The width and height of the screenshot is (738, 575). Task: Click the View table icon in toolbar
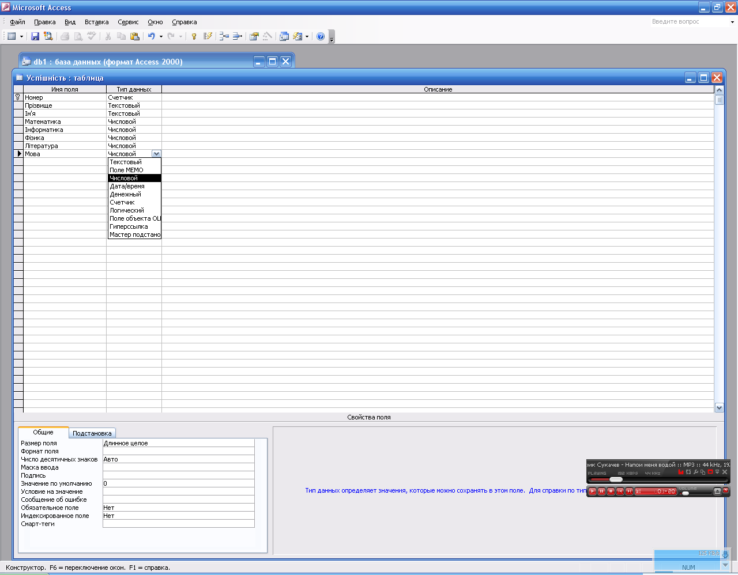[12, 36]
